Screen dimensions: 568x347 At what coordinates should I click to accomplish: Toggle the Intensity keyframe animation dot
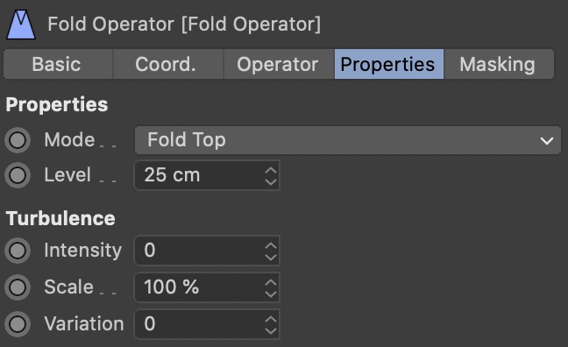pyautogui.click(x=18, y=251)
